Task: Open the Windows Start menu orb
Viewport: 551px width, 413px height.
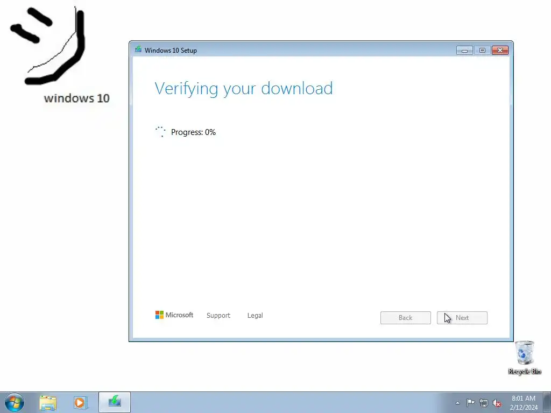Action: click(x=15, y=402)
